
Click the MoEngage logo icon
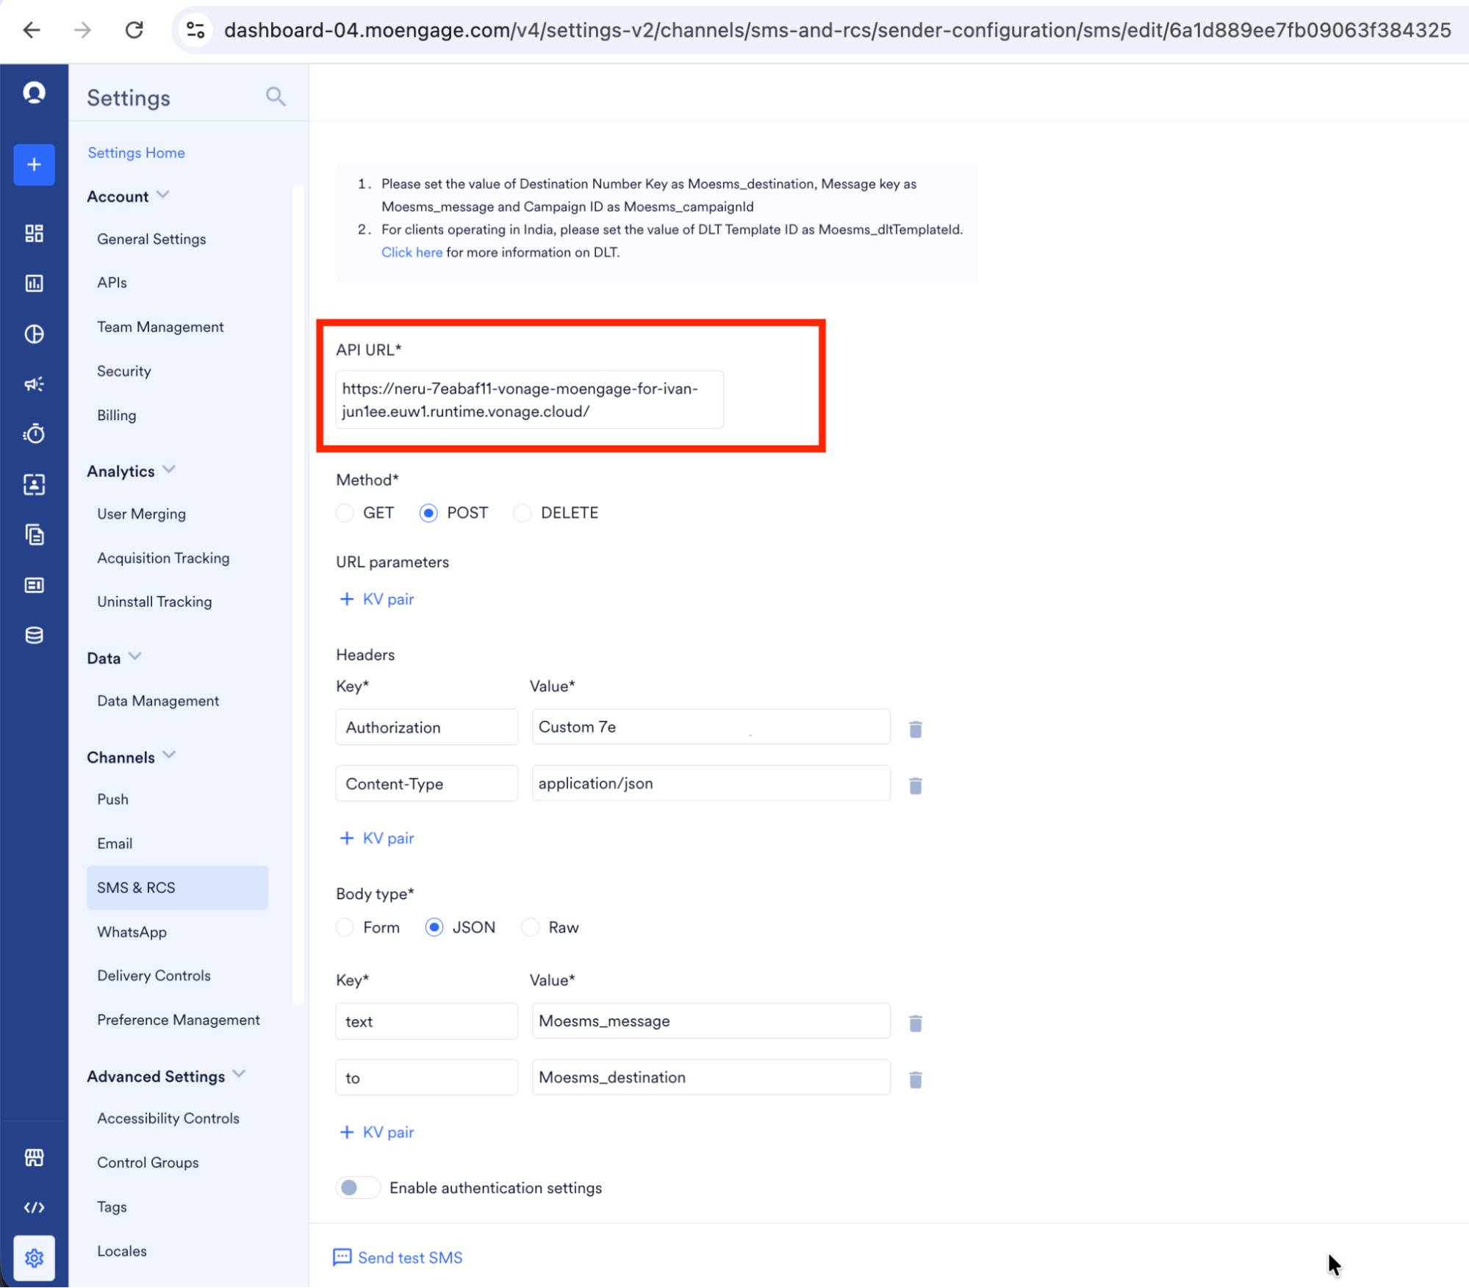pos(34,93)
